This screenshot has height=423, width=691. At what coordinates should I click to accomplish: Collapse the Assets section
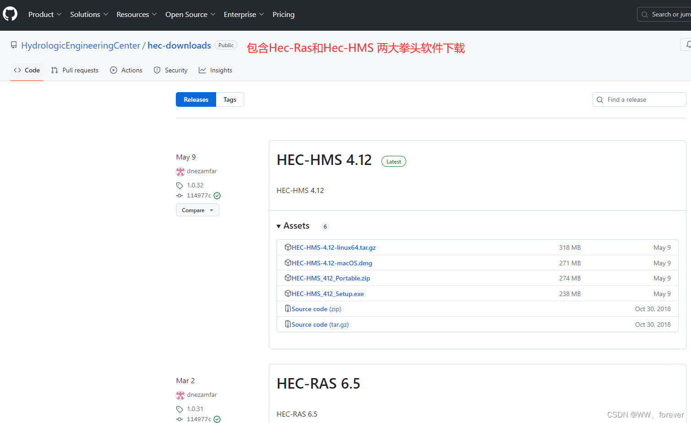point(293,226)
